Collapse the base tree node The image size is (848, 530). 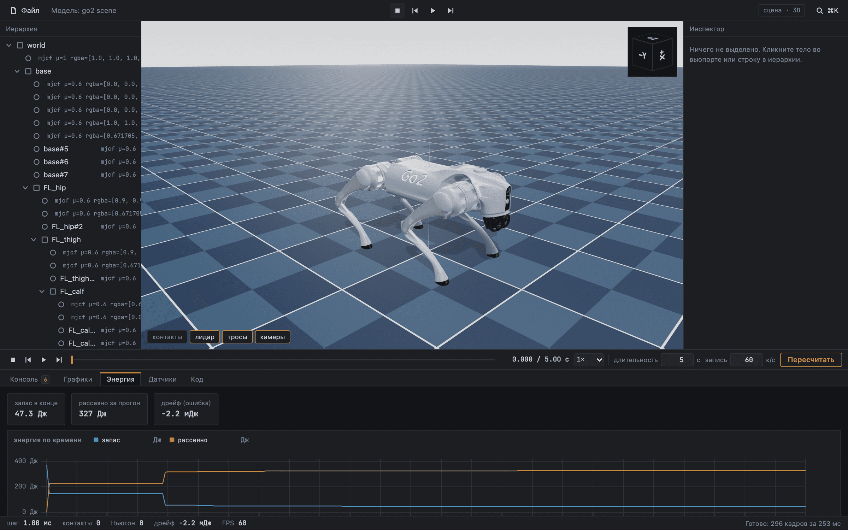click(x=17, y=71)
